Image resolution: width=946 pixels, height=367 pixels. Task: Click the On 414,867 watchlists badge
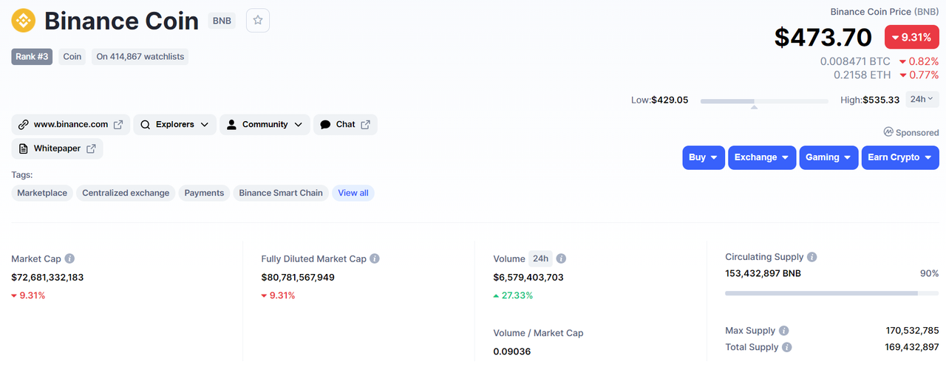tap(140, 56)
